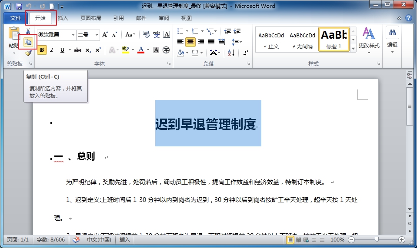This screenshot has height=248, width=417.
Task: Switch to the 插入 ribbon tab
Action: [63, 18]
